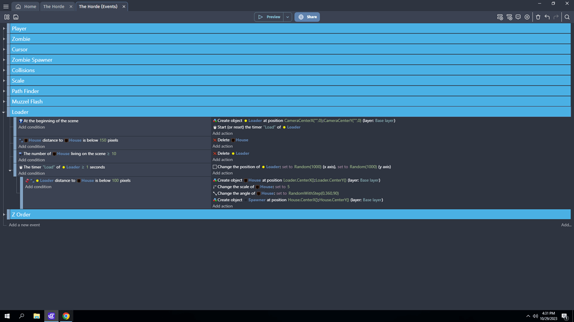This screenshot has width=574, height=322.
Task: Collapse the Loader event group
Action: click(4, 112)
